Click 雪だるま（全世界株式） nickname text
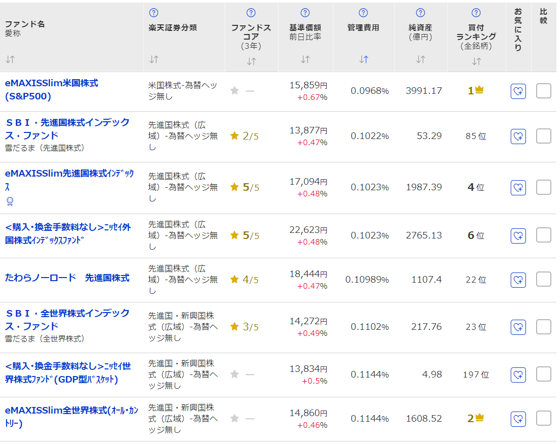 click(x=45, y=339)
